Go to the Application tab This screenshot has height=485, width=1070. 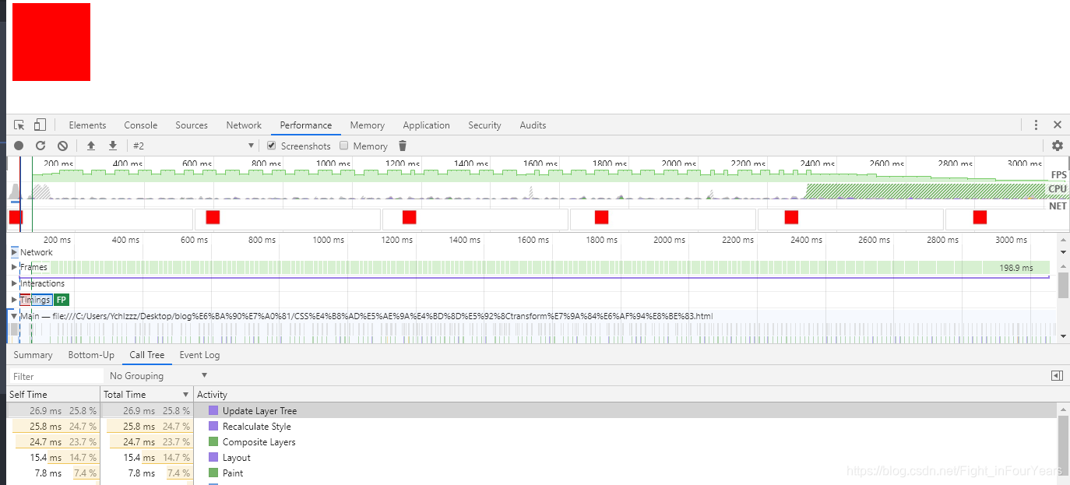coord(426,125)
